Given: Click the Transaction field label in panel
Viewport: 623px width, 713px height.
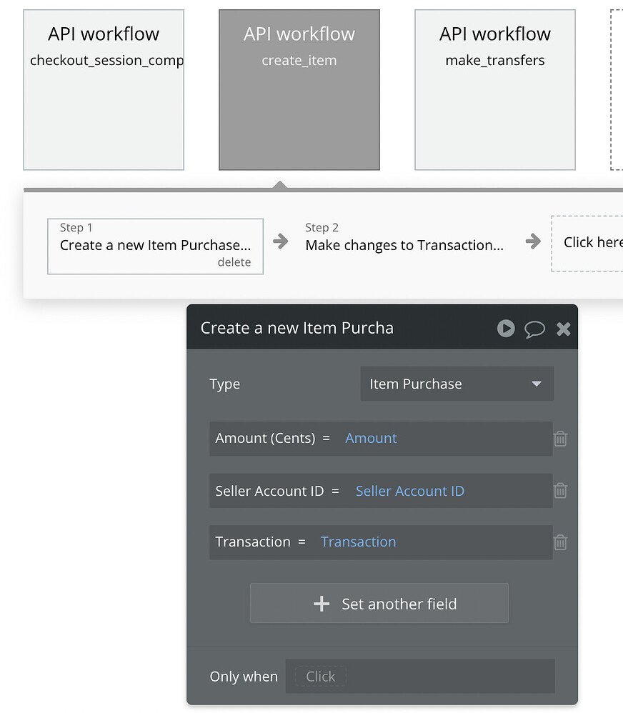Looking at the screenshot, I should [253, 542].
